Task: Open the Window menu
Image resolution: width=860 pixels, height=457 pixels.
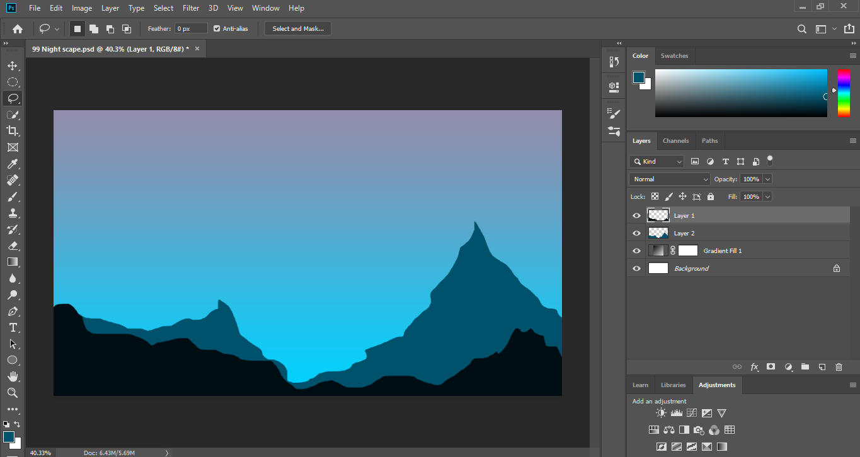Action: click(265, 8)
